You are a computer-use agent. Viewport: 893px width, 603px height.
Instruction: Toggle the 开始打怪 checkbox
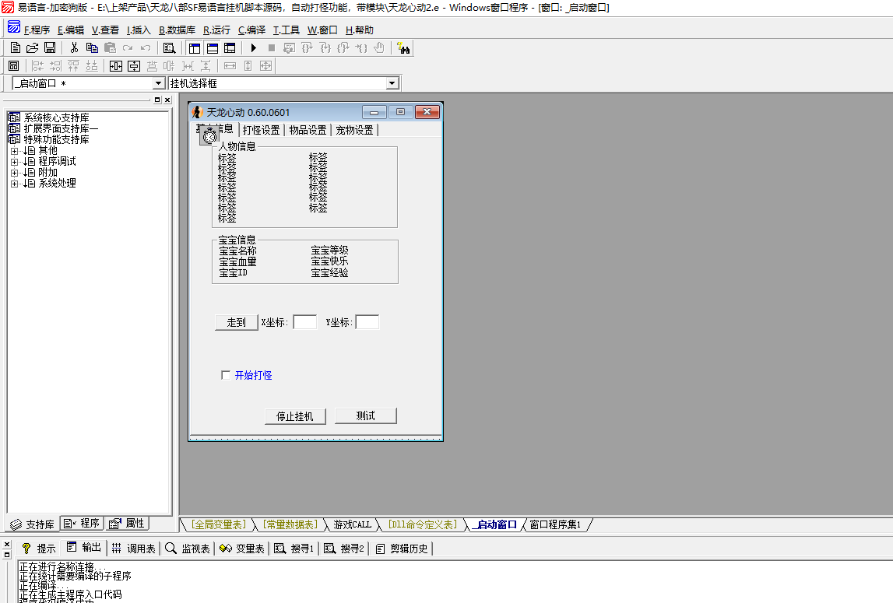226,376
